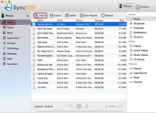Viewport: 156px width, 113px height.
Task: Select the song 'Sometimes'
Action: (x=79, y=38)
